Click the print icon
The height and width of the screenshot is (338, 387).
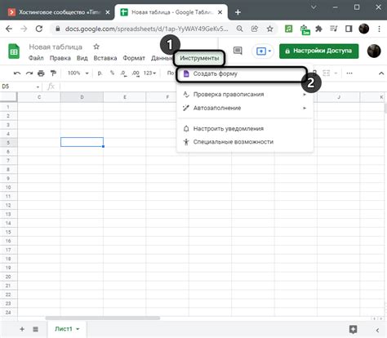tap(41, 73)
